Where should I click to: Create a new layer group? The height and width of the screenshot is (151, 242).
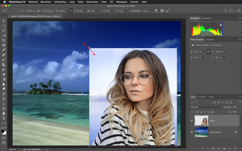click(224, 148)
